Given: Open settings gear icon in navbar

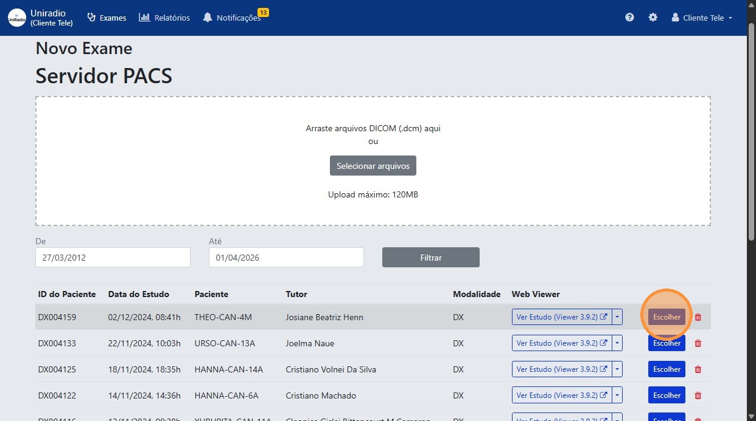Looking at the screenshot, I should point(653,18).
